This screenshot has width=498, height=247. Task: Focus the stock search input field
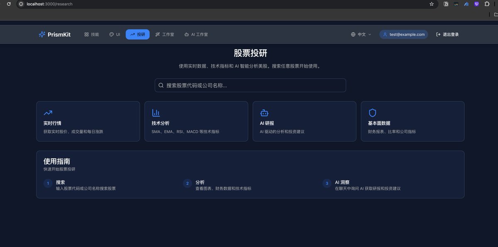pyautogui.click(x=250, y=85)
